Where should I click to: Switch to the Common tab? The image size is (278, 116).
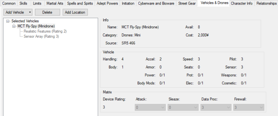tap(9, 3)
